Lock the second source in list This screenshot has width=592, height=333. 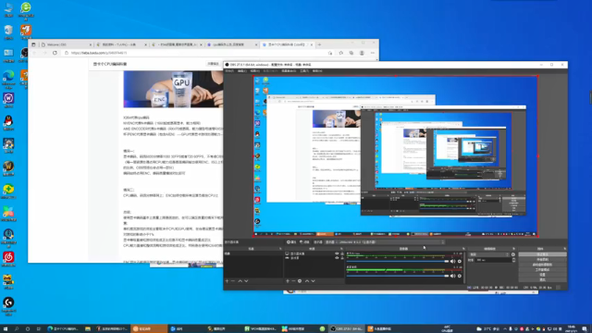click(342, 258)
